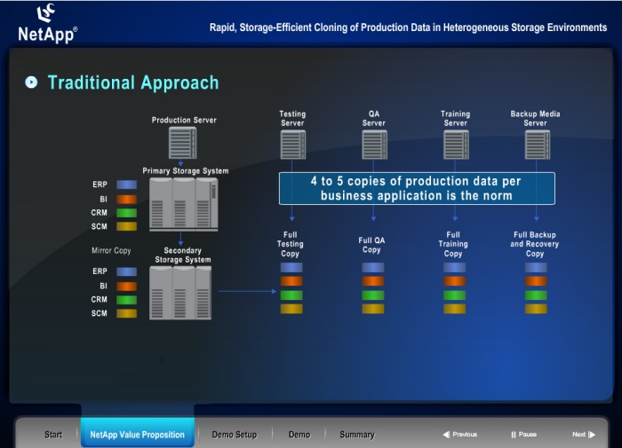This screenshot has width=622, height=448.
Task: Click the Secondary Storage System rack
Action: (184, 293)
